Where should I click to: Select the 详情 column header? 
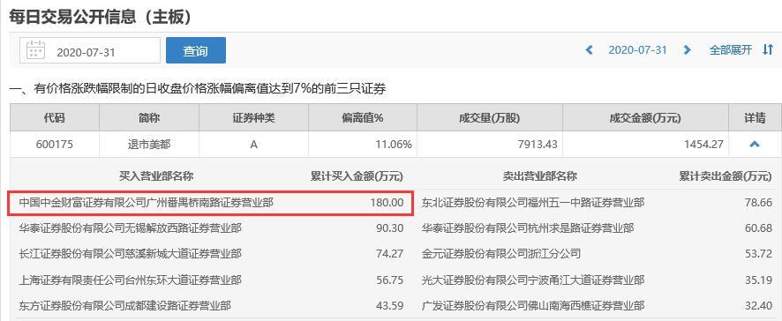[755, 117]
